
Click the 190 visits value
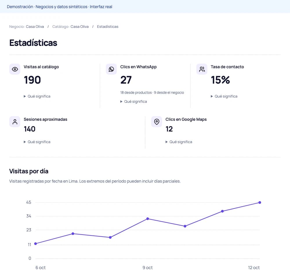[32, 80]
